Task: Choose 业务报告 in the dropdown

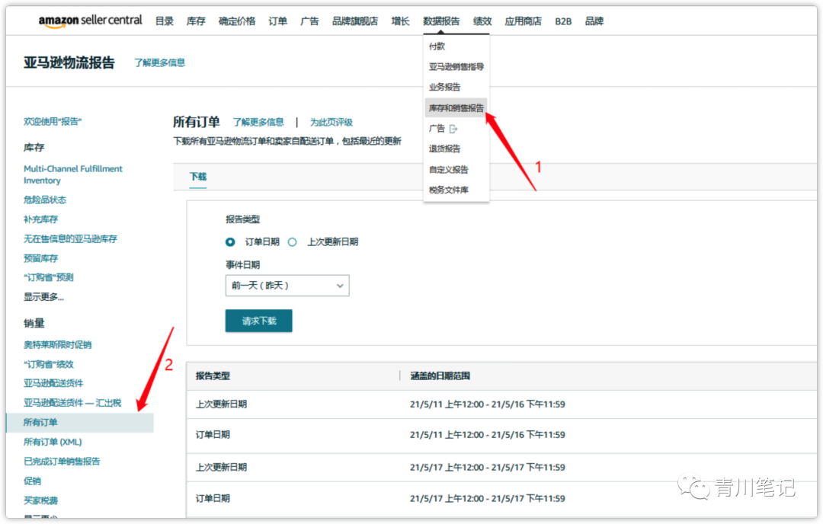Action: (444, 87)
